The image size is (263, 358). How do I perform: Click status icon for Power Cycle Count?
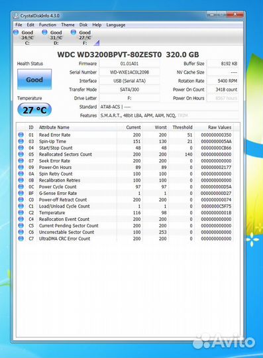tap(21, 186)
